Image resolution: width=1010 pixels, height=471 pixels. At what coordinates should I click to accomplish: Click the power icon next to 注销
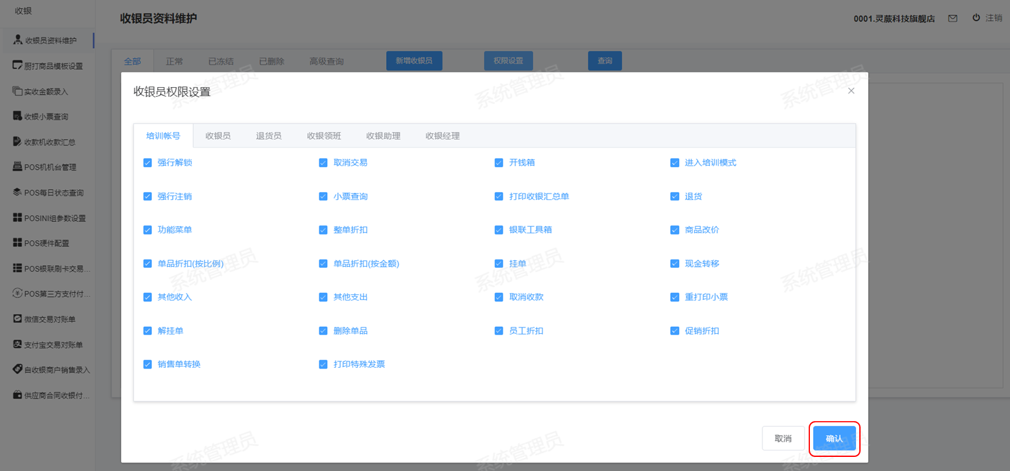click(x=975, y=18)
